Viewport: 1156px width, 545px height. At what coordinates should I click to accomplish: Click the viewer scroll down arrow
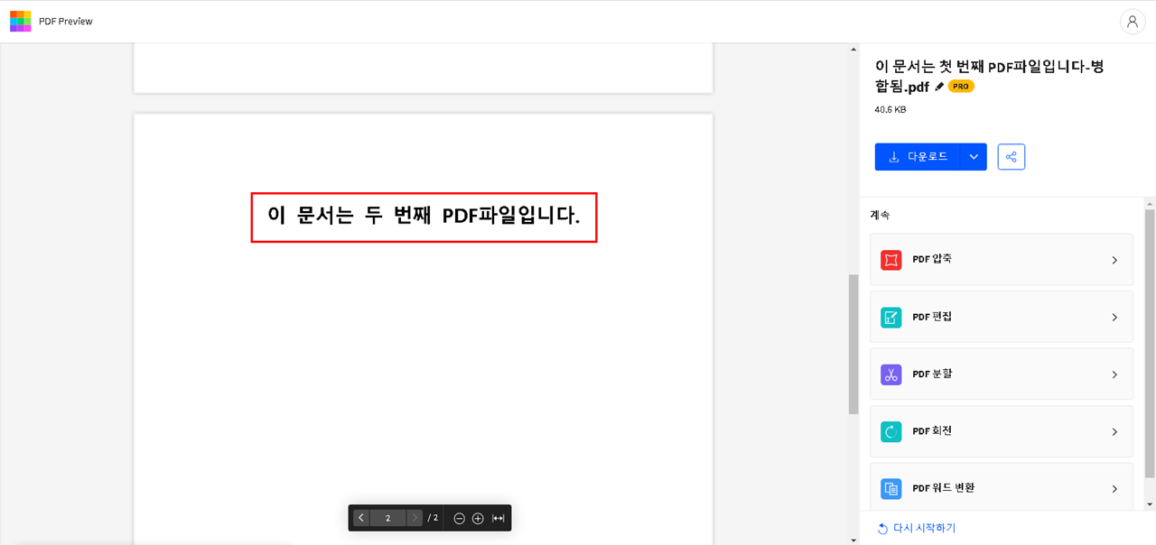[x=853, y=540]
